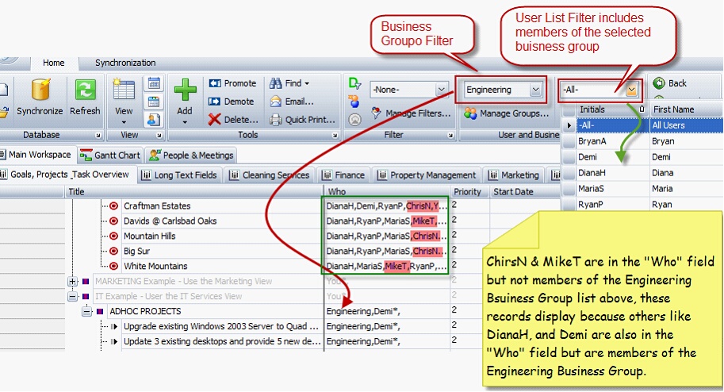Click the gray round icon in Filter group
Image resolution: width=724 pixels, height=392 pixels.
(354, 120)
